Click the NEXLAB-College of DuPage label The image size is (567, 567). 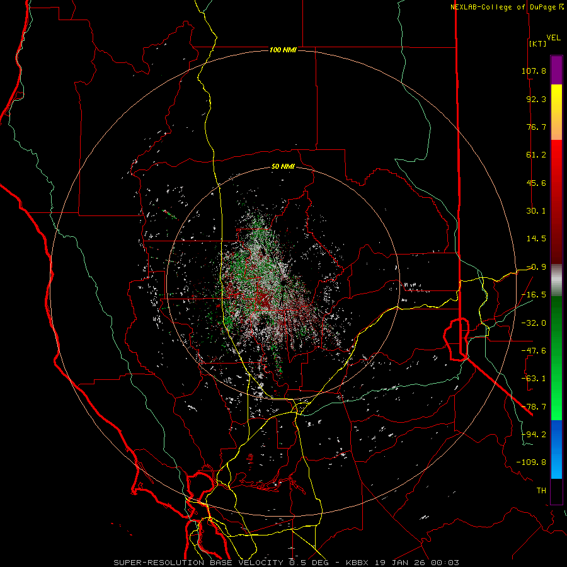[x=503, y=7]
